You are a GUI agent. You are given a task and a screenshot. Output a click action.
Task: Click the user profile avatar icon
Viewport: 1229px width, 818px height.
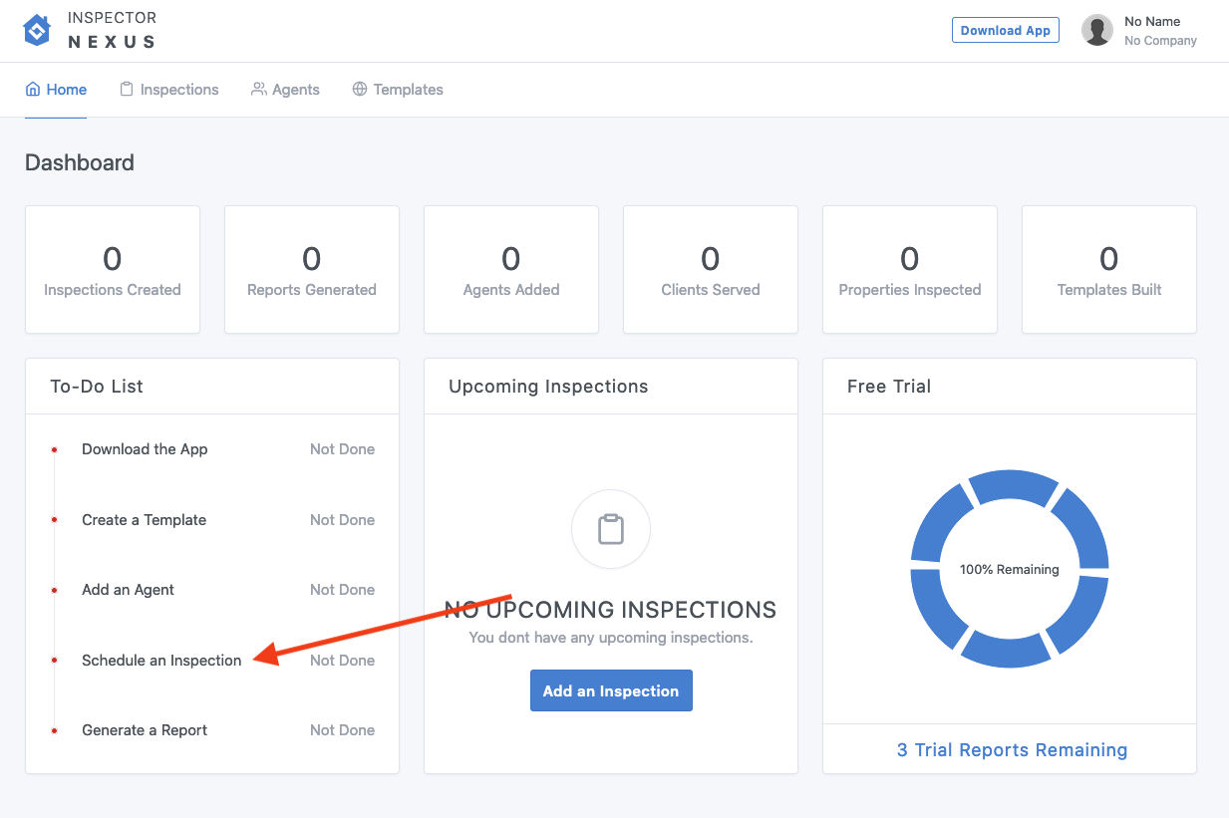[x=1096, y=31]
